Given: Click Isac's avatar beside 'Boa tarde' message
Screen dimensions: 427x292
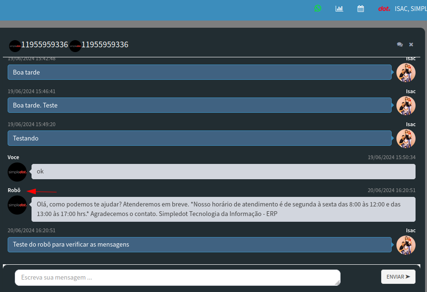Looking at the screenshot, I should pos(406,73).
